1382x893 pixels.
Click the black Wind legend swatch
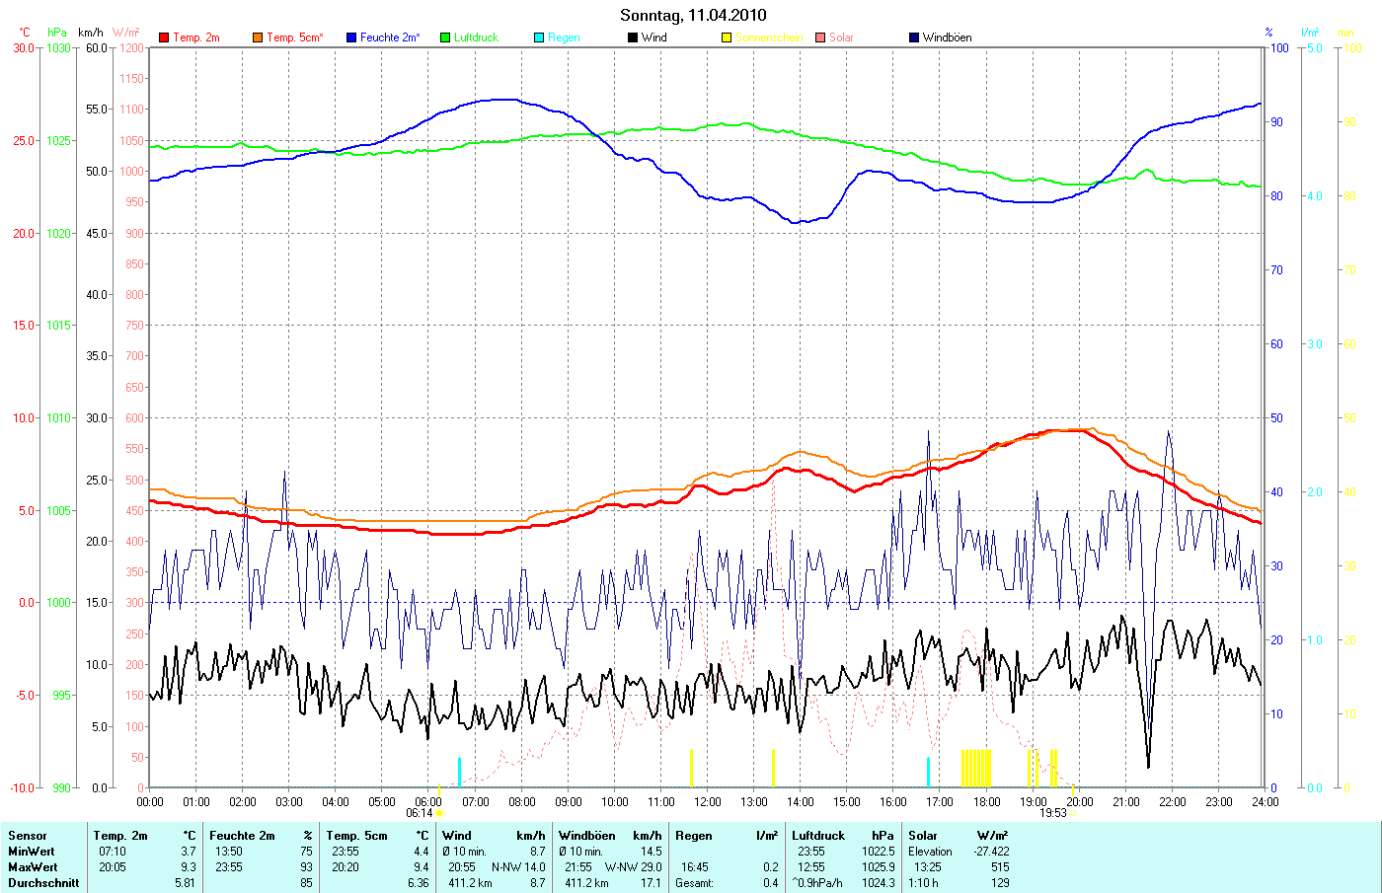point(633,37)
